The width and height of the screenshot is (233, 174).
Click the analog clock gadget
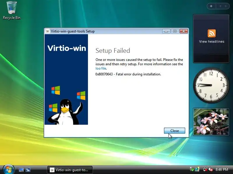tap(211, 85)
